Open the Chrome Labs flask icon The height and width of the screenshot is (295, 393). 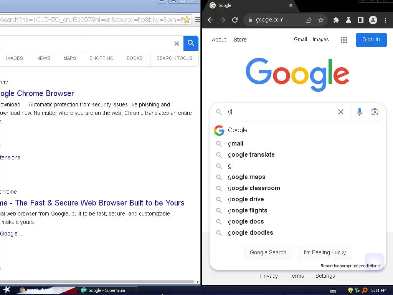(x=348, y=20)
